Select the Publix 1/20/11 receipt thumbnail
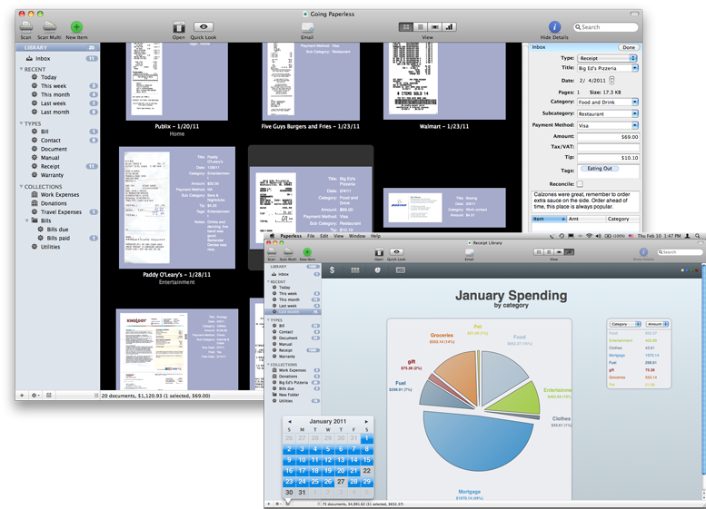The width and height of the screenshot is (706, 509). pos(177,82)
